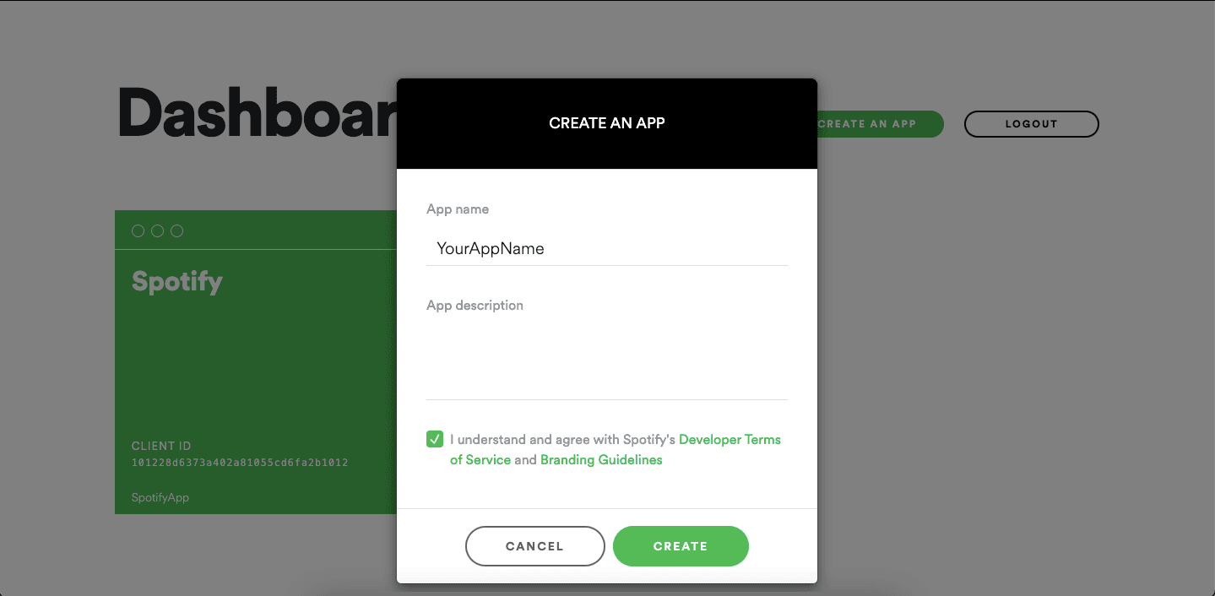
Task: Click the CANCEL button in the dialog
Action: 534,546
